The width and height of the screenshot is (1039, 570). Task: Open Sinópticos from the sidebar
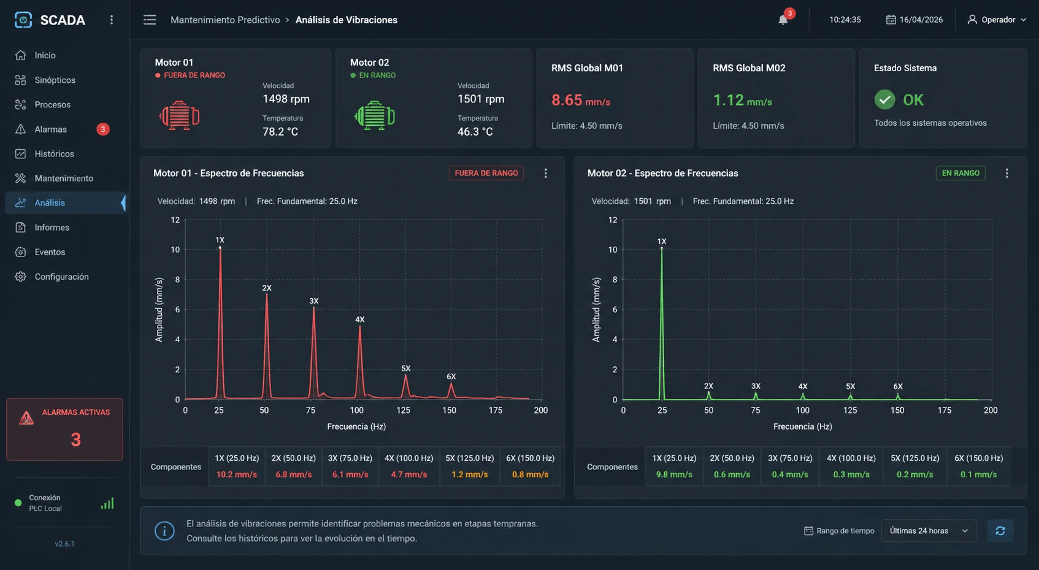coord(65,80)
